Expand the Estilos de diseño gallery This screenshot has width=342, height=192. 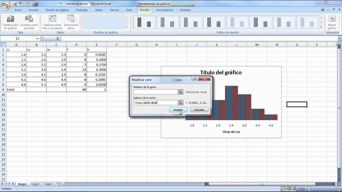[x=321, y=27]
